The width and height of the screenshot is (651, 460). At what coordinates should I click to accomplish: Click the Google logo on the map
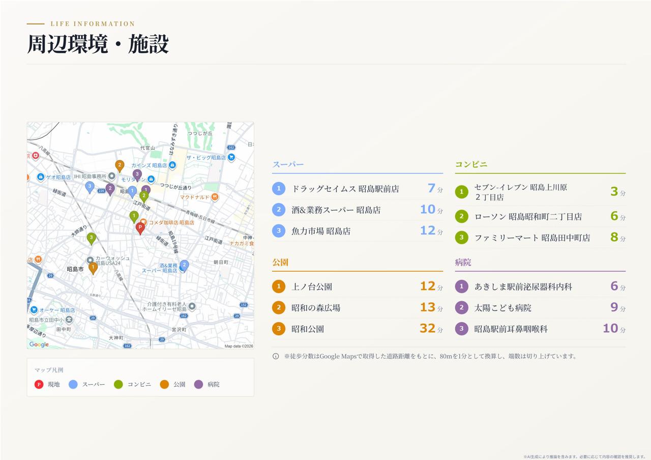click(x=39, y=344)
